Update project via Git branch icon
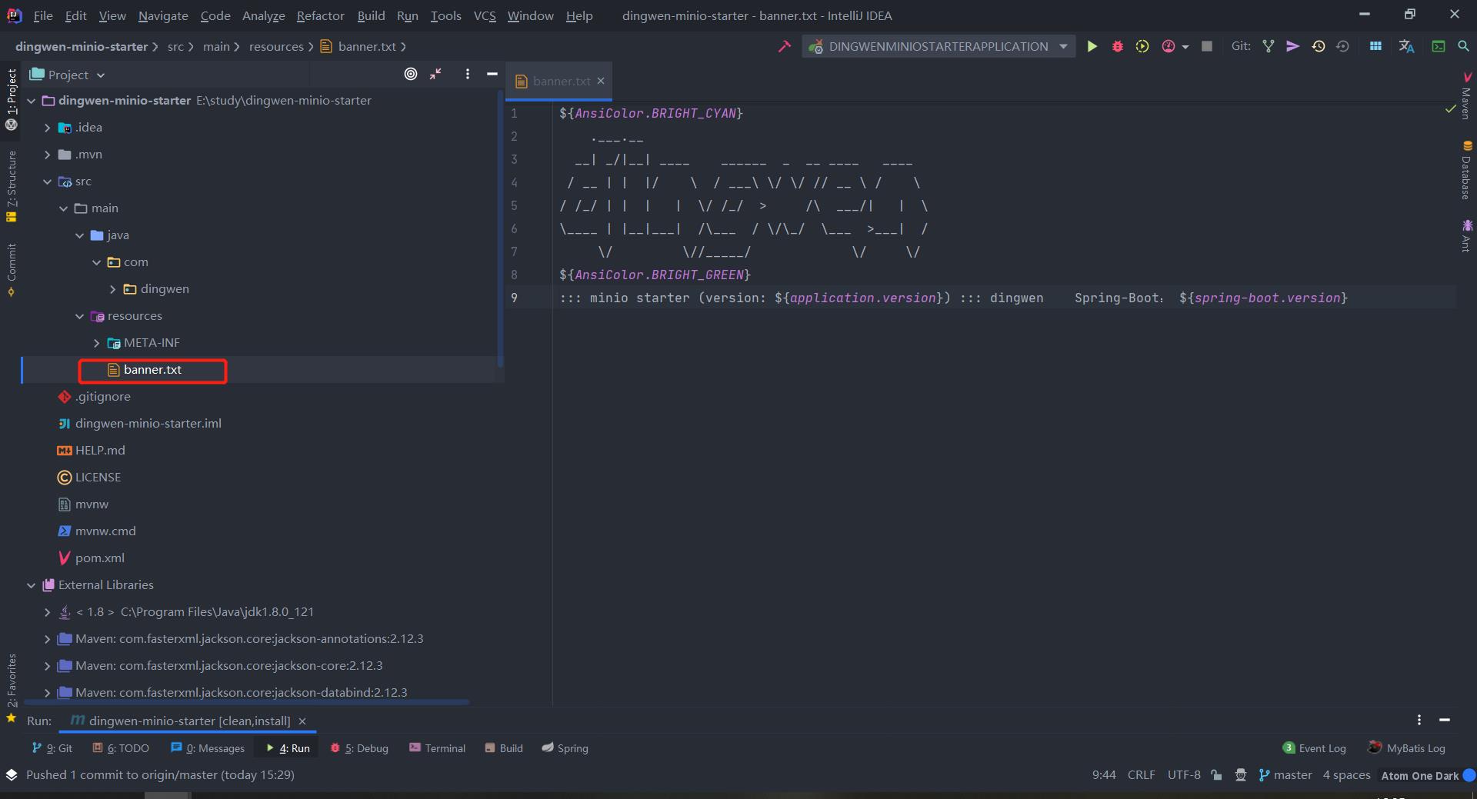 tap(1269, 46)
